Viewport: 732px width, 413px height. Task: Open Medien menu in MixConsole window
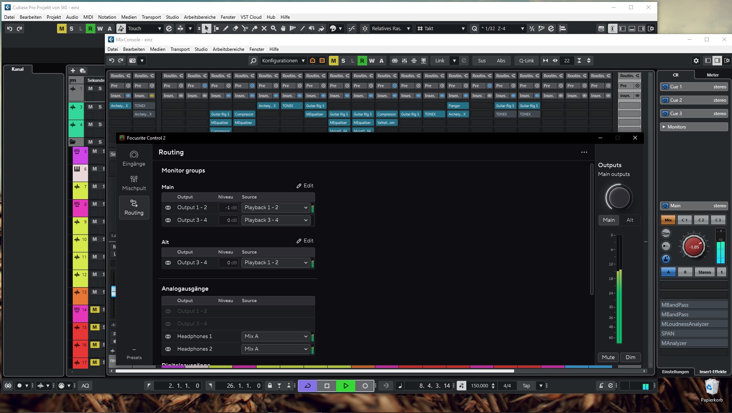click(x=157, y=49)
